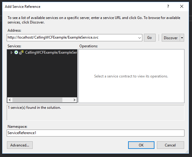This screenshot has height=157, width=192.
Task: Select CallingWCFExample/ExampleService tree item
Action: pyautogui.click(x=51, y=52)
